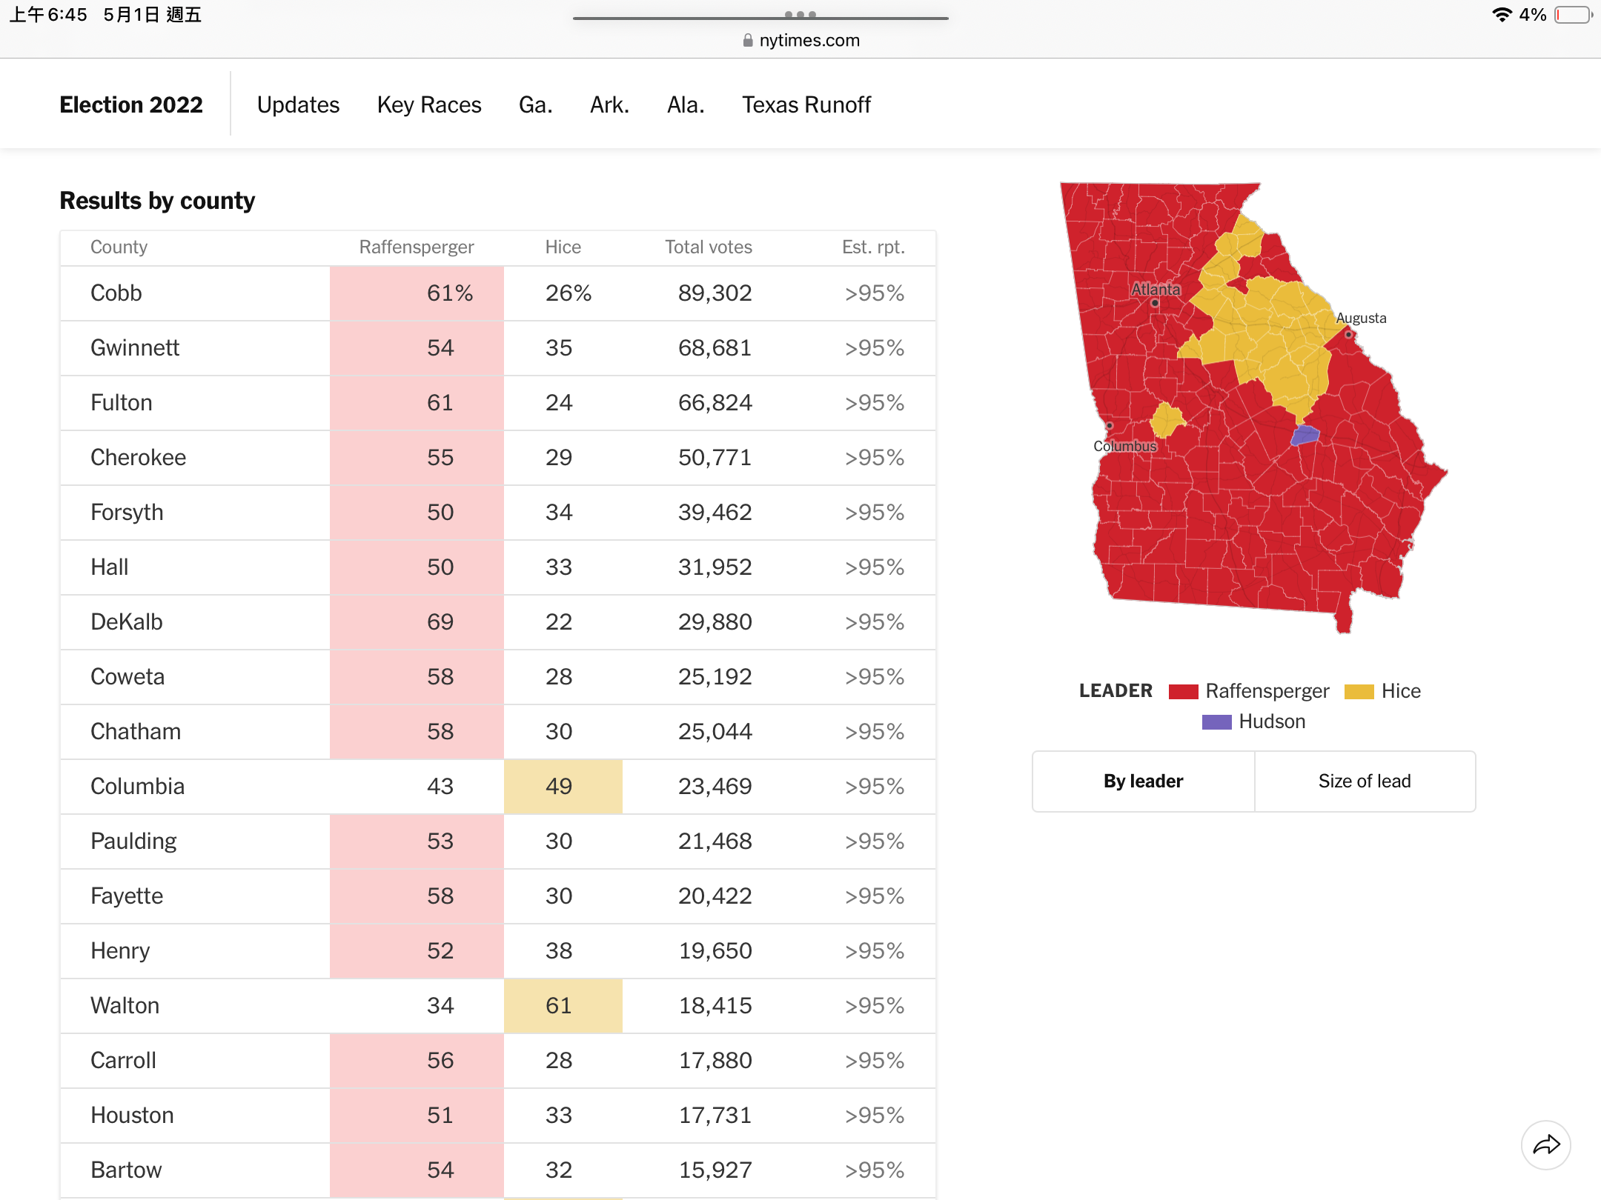
Task: Tap the Wi-Fi status icon
Action: pos(1502,15)
